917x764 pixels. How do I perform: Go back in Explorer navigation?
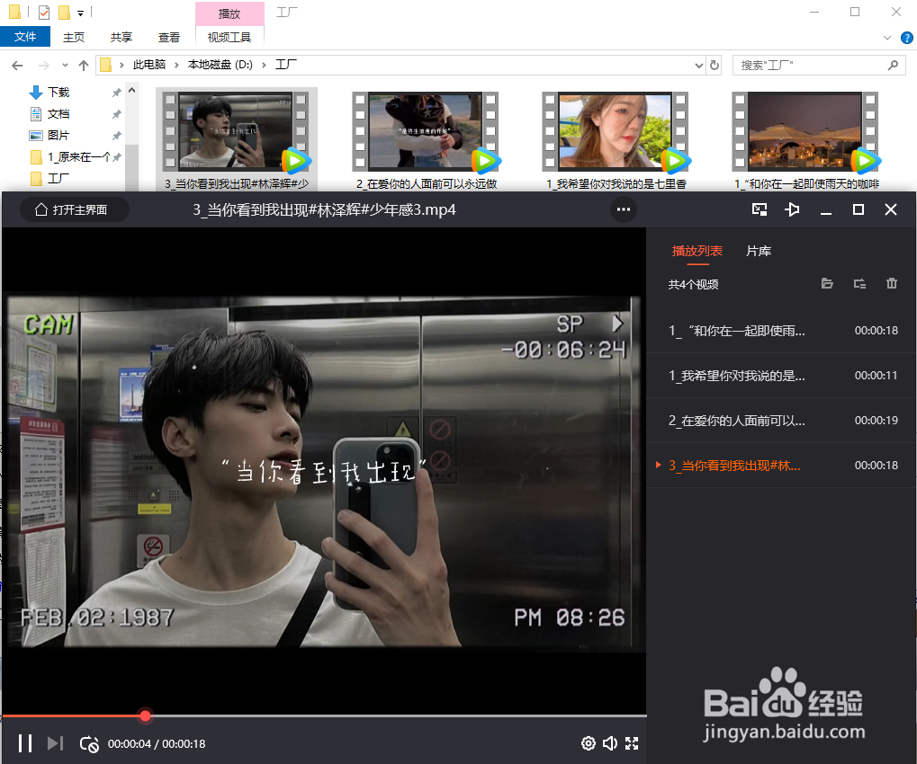point(17,65)
